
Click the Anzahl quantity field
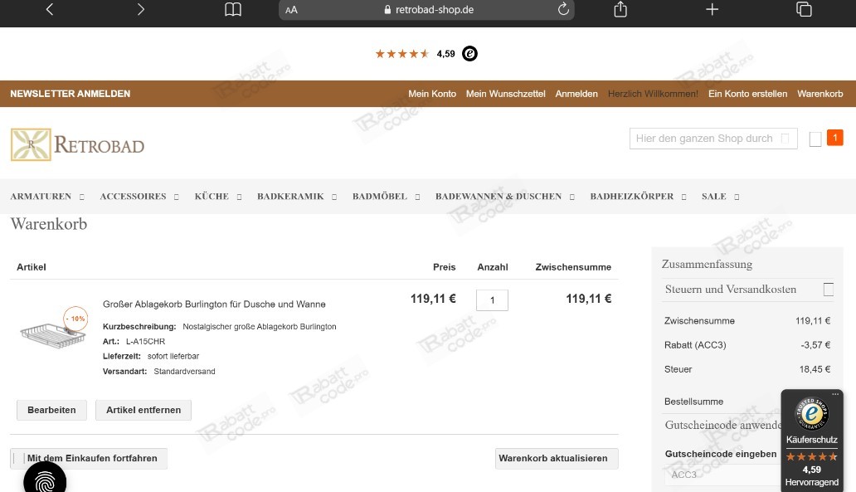[x=493, y=300]
